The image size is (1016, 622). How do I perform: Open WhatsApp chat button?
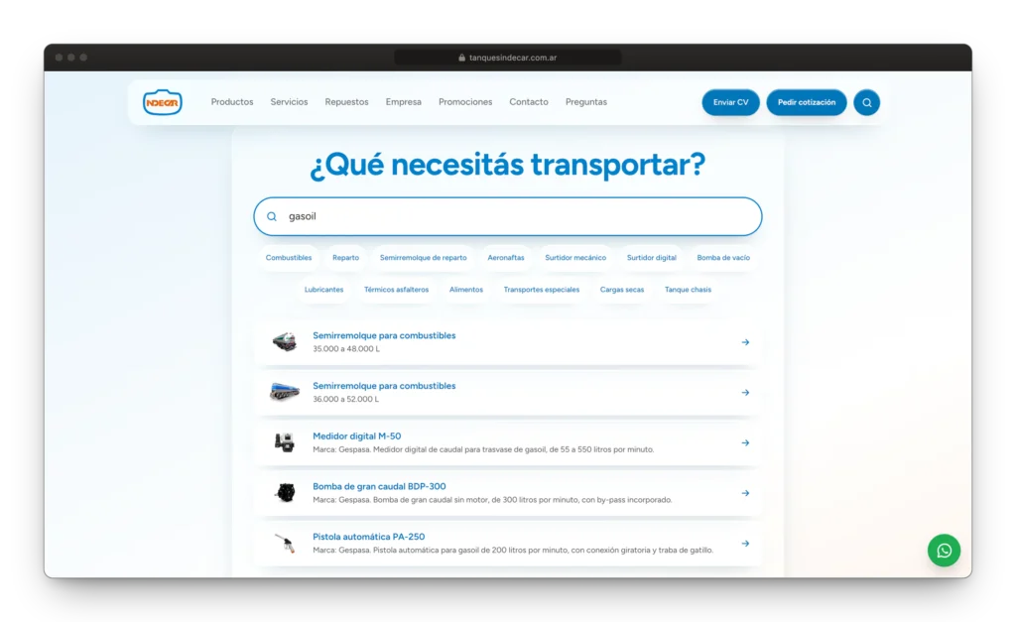(x=944, y=551)
